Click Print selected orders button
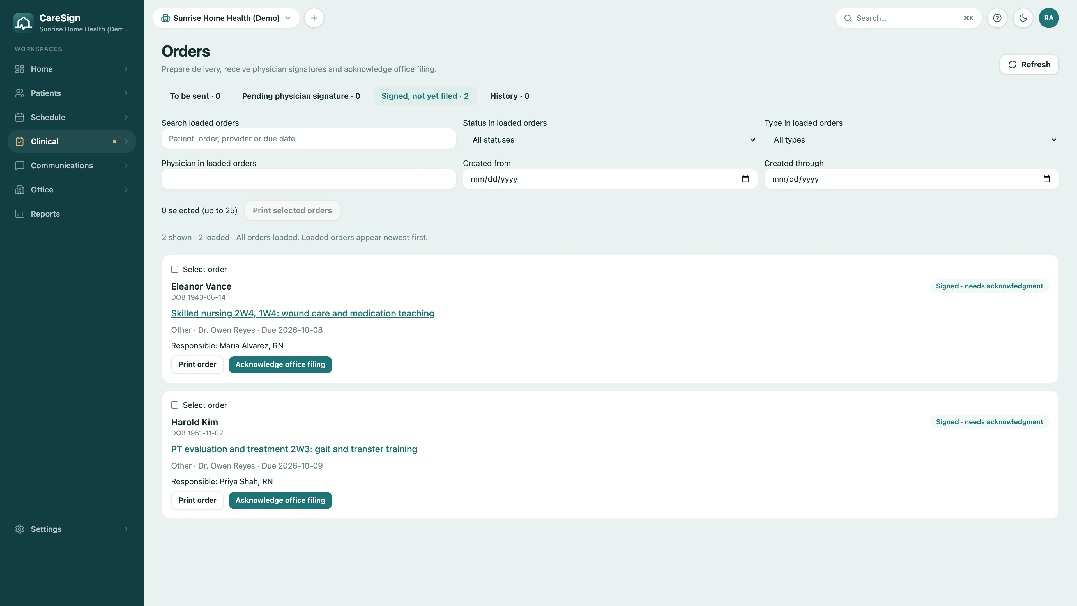This screenshot has height=606, width=1077. point(292,210)
